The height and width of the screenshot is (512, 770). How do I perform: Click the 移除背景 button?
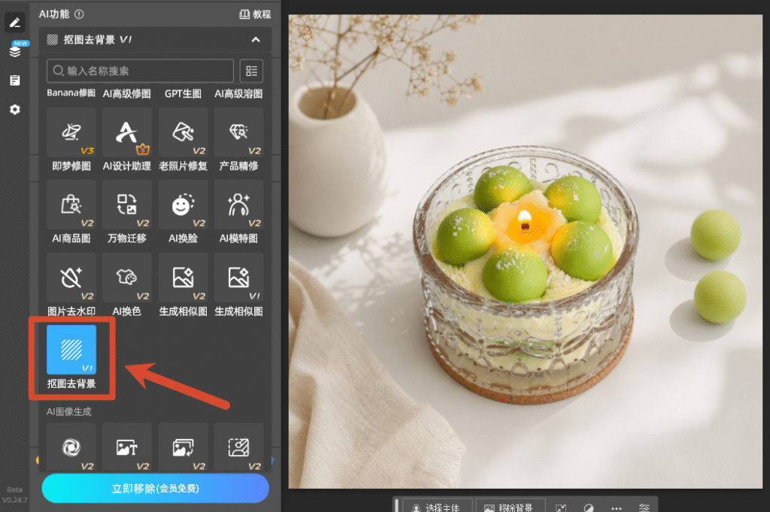click(x=511, y=506)
